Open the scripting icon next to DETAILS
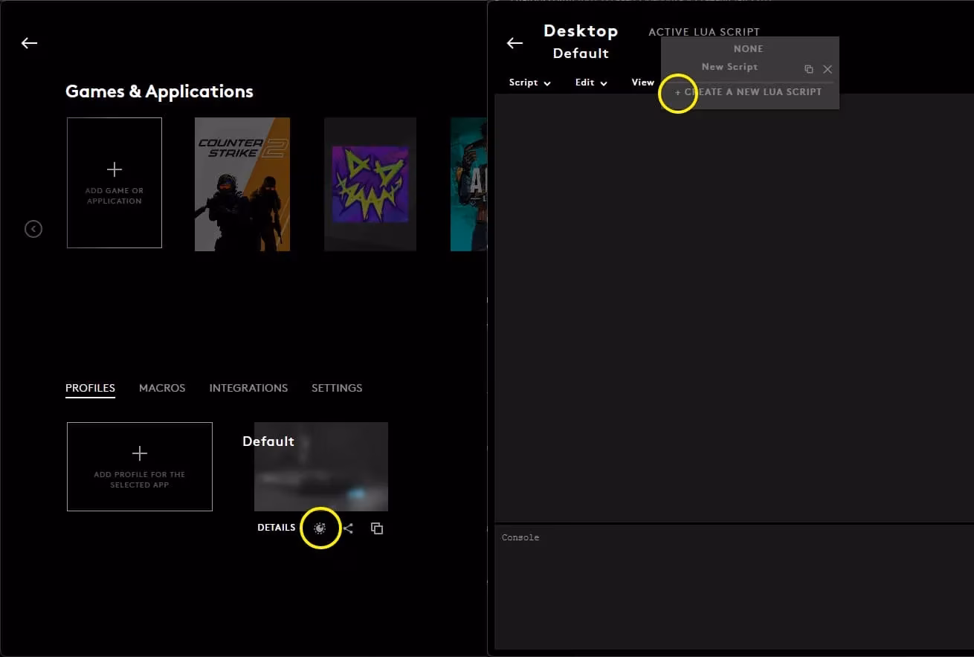The width and height of the screenshot is (974, 657). tap(320, 528)
